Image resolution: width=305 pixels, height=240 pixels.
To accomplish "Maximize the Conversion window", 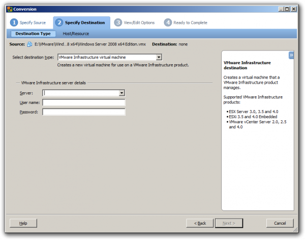I will pos(287,9).
